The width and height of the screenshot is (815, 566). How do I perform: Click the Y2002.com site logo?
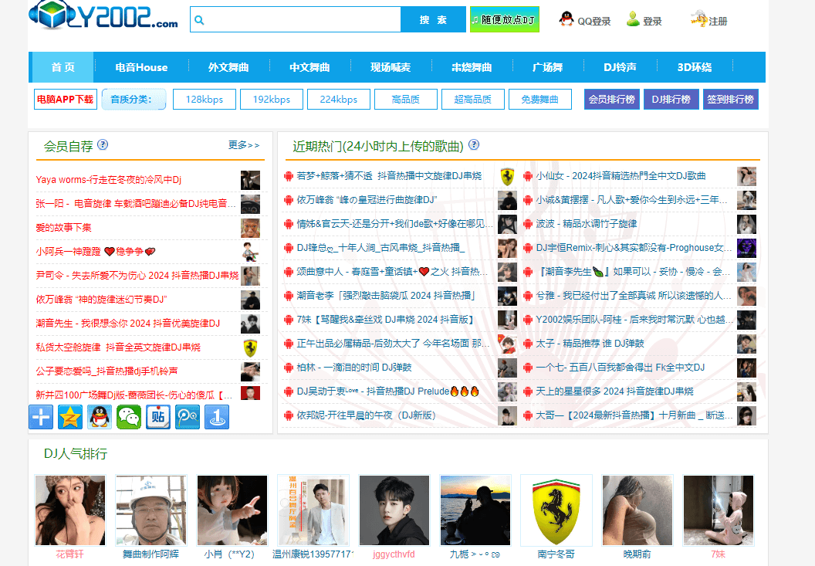tap(103, 15)
